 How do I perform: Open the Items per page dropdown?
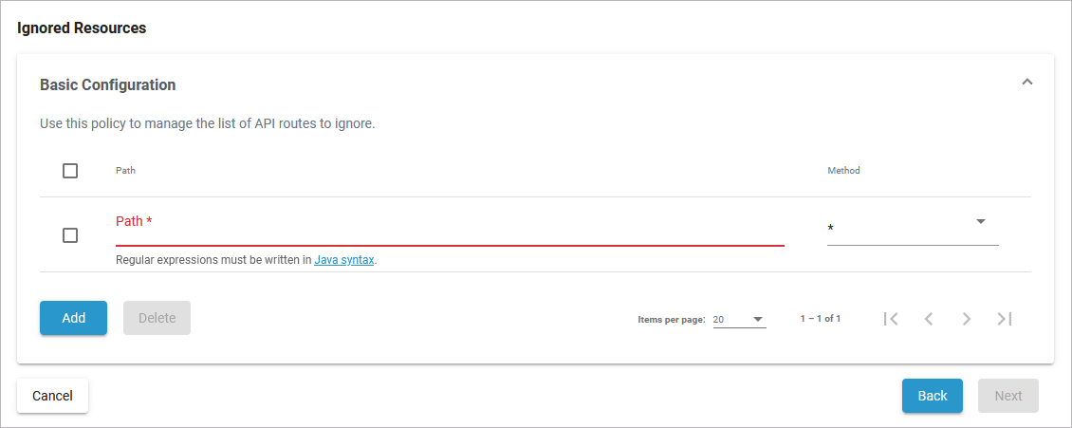coord(739,320)
